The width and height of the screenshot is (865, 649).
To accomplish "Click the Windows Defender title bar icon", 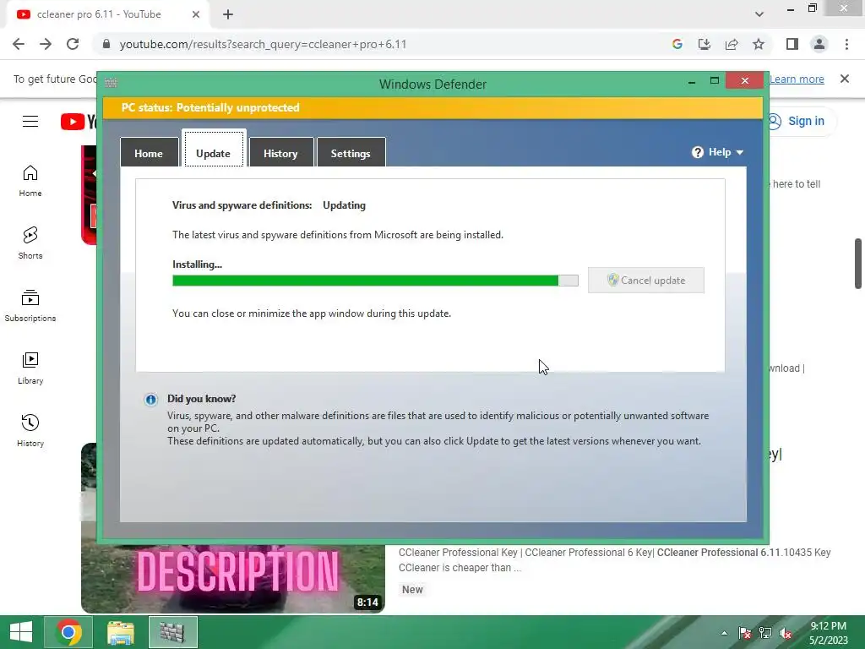I will tap(111, 83).
